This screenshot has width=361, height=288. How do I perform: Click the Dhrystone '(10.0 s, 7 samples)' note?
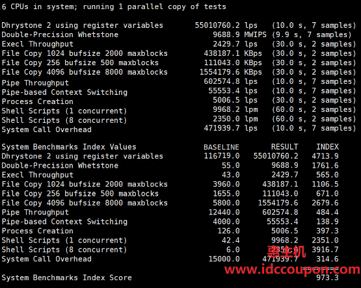[314, 25]
